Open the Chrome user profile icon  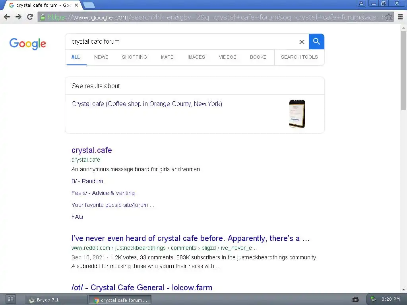[x=361, y=3]
